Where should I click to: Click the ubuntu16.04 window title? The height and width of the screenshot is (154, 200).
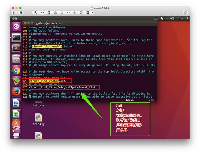point(102,8)
